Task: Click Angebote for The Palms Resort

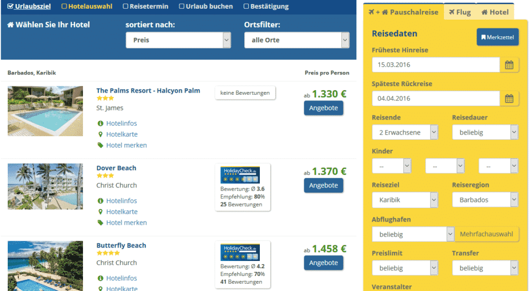Action: (x=324, y=108)
